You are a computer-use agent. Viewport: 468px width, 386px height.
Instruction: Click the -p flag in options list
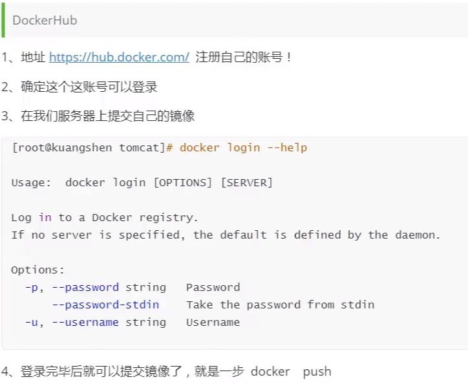pyautogui.click(x=31, y=287)
